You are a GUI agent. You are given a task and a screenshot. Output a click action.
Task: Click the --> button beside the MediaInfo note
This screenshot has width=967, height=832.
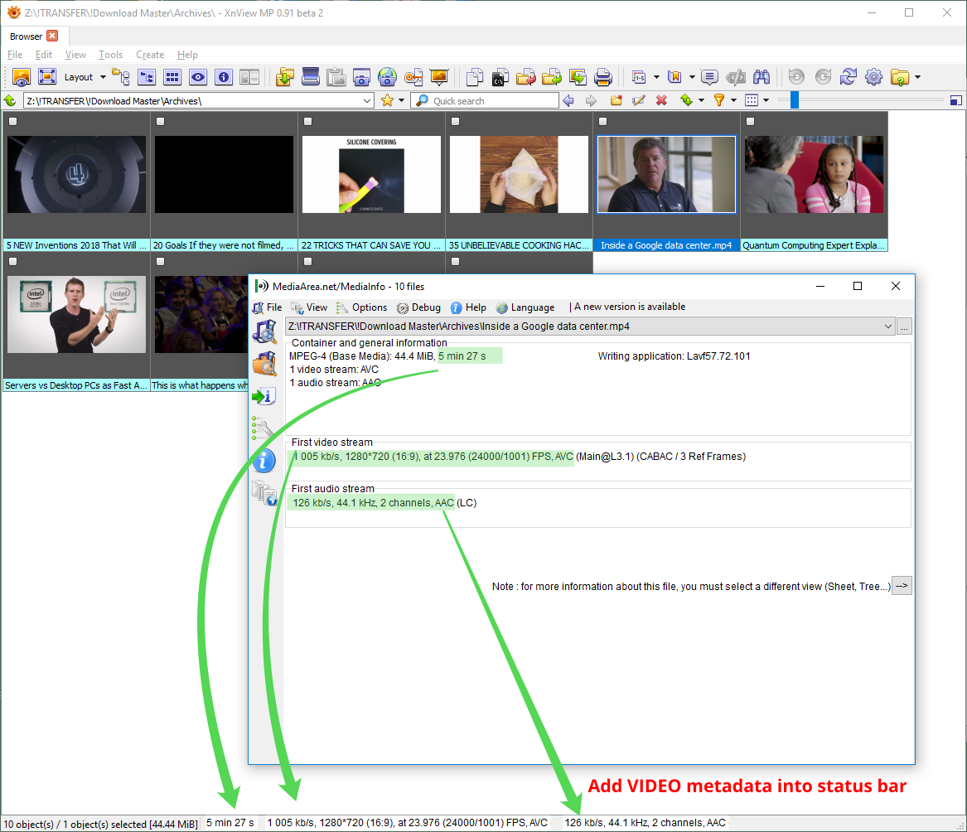[x=902, y=586]
